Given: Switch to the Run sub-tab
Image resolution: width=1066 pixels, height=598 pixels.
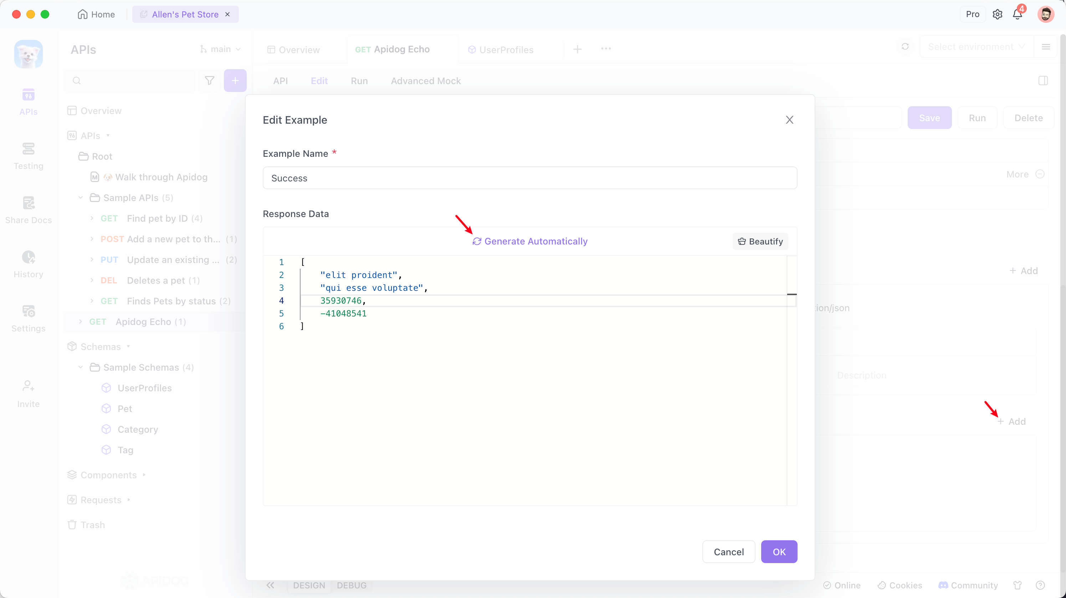Looking at the screenshot, I should tap(359, 81).
